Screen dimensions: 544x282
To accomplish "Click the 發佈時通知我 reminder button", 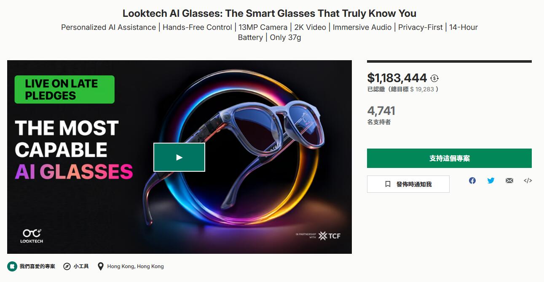I will (x=408, y=184).
